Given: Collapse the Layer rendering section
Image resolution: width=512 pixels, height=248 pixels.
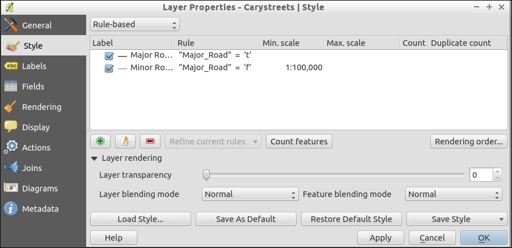Looking at the screenshot, I should tap(95, 159).
